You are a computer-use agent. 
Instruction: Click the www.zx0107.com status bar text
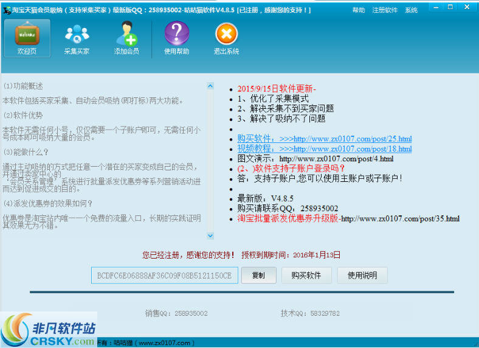pyautogui.click(x=165, y=343)
